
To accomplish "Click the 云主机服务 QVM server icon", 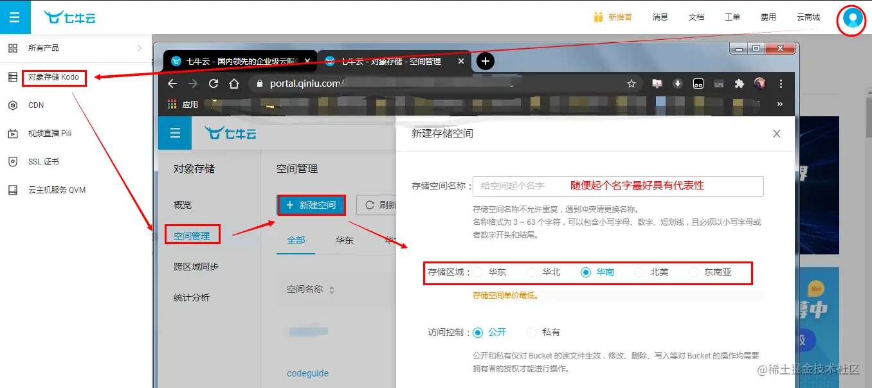I will coord(13,190).
